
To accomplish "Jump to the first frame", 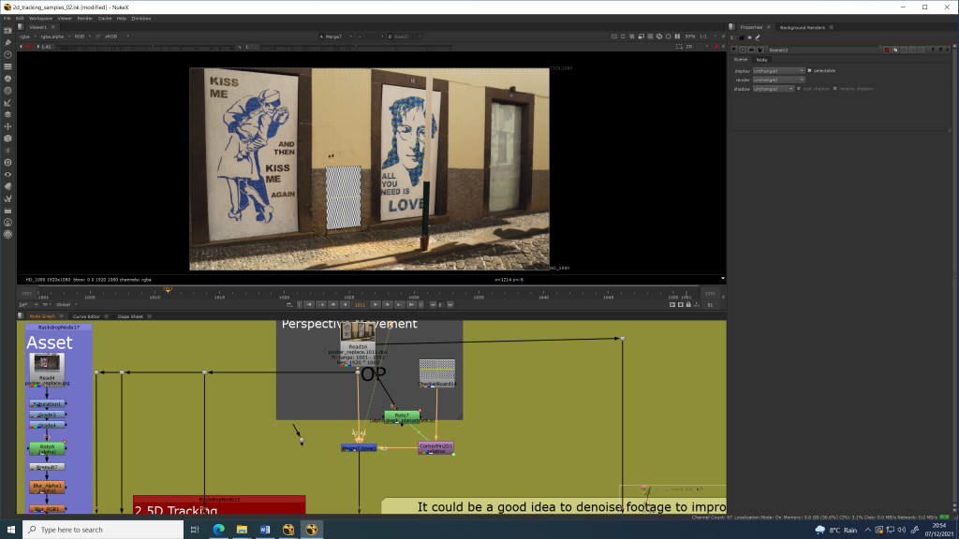I will (309, 304).
